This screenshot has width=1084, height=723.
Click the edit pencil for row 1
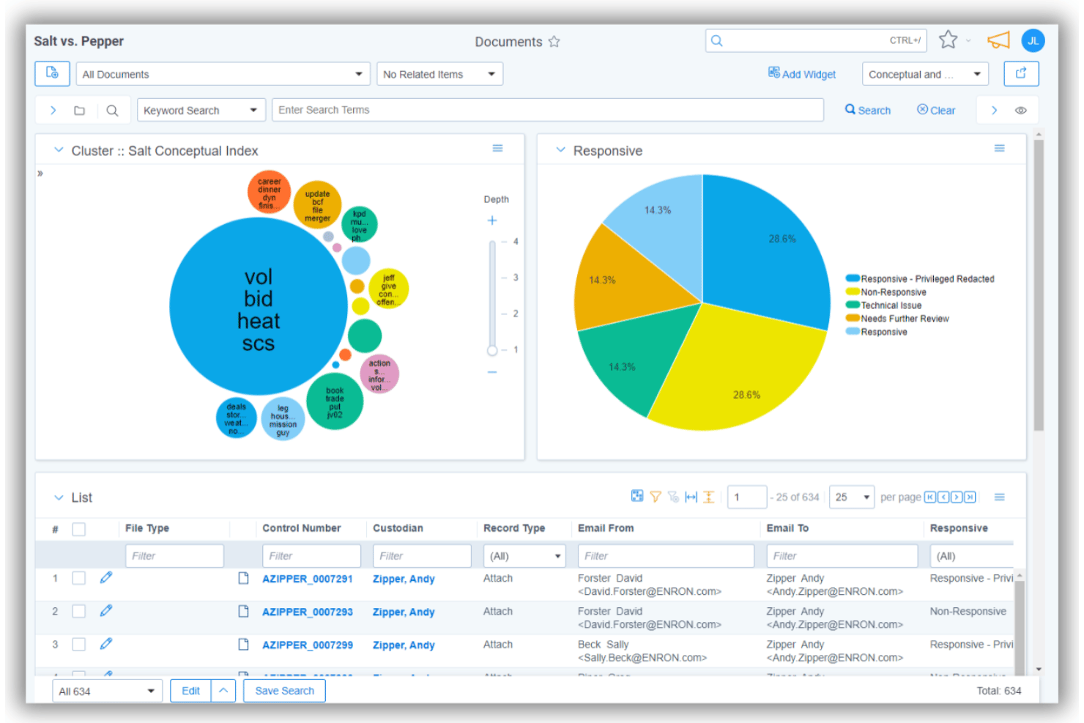(x=106, y=578)
